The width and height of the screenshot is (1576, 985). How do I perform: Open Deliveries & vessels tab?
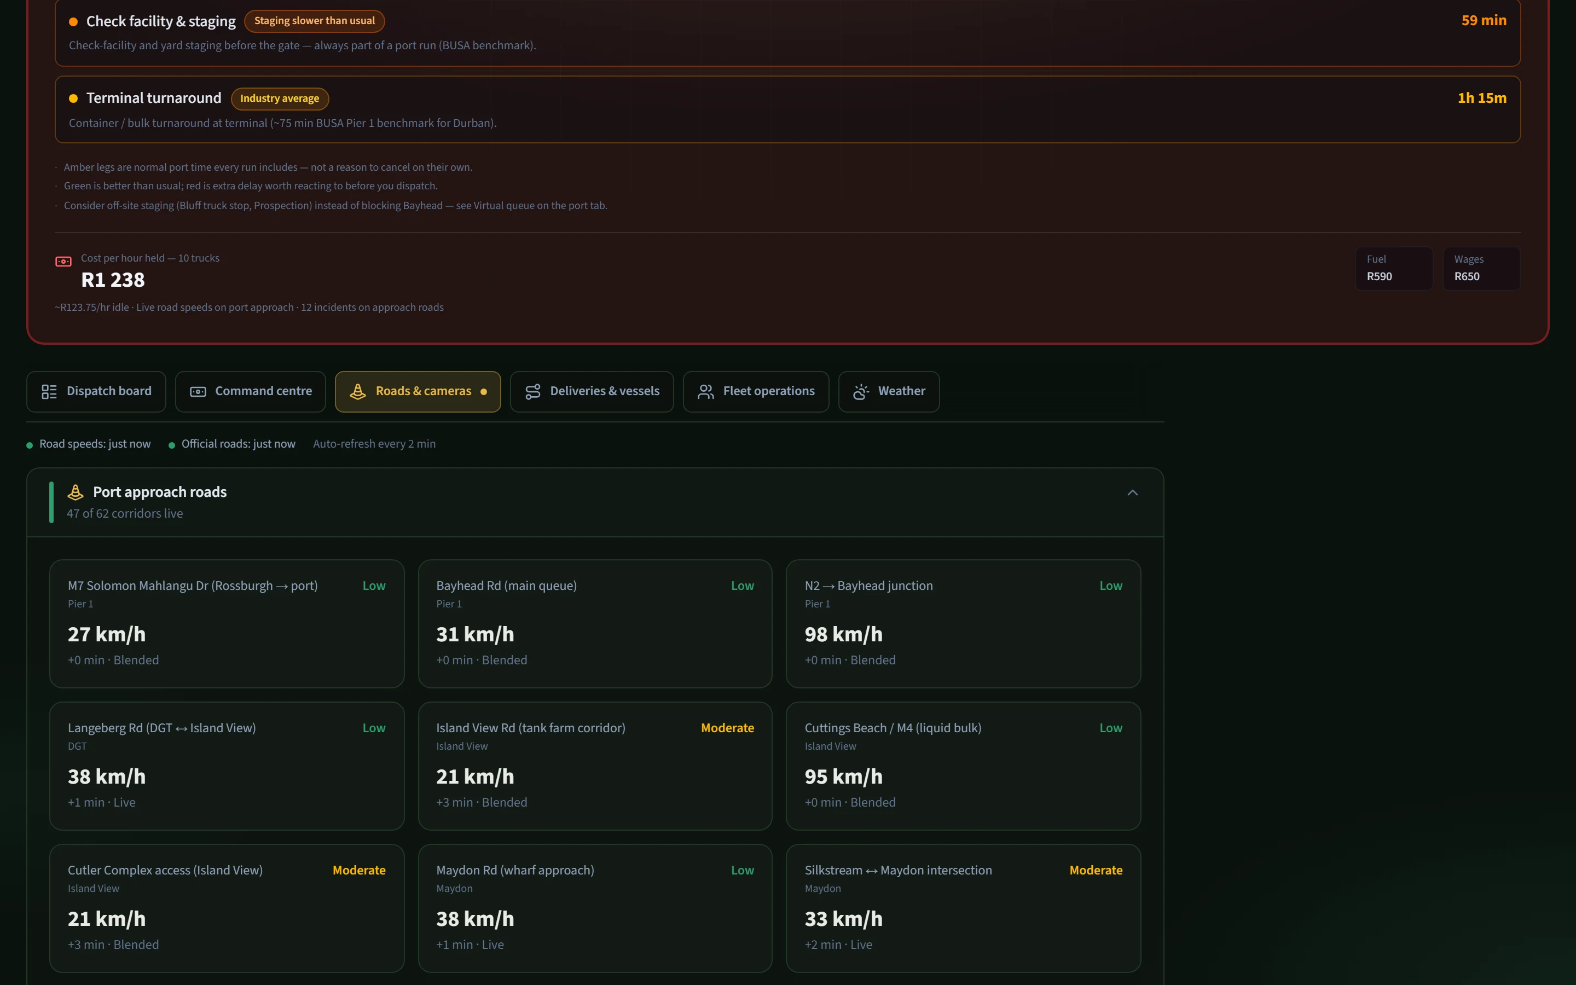(592, 391)
